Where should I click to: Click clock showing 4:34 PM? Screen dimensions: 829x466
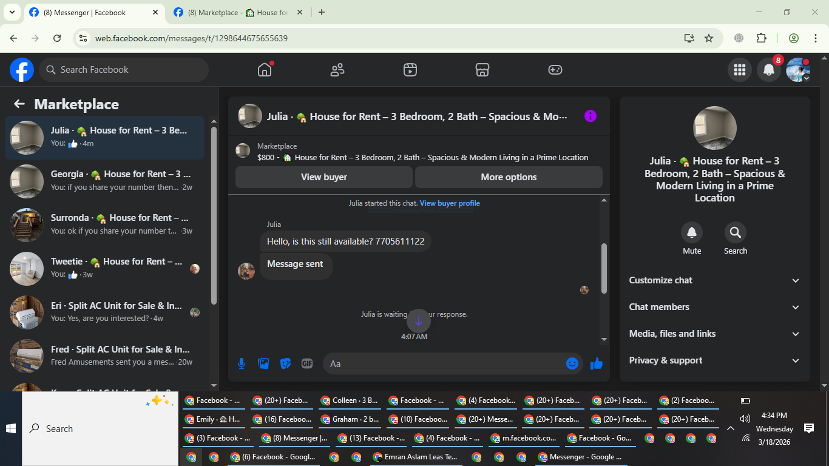coord(774,416)
